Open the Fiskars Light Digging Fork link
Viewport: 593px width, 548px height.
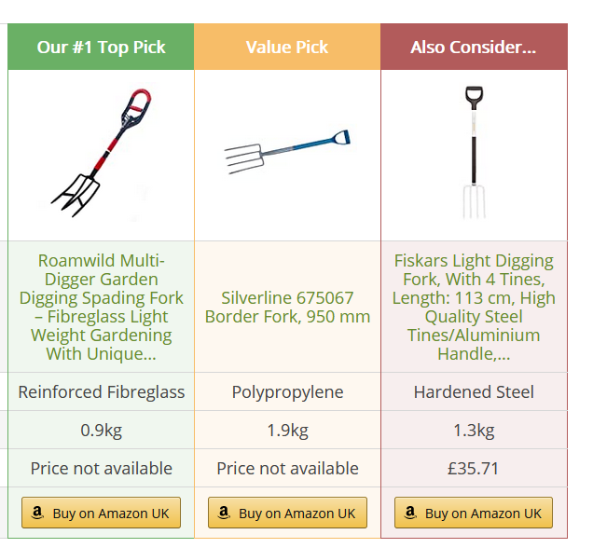point(474,307)
